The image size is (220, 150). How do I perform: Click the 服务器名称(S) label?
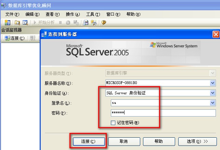[x=59, y=83]
